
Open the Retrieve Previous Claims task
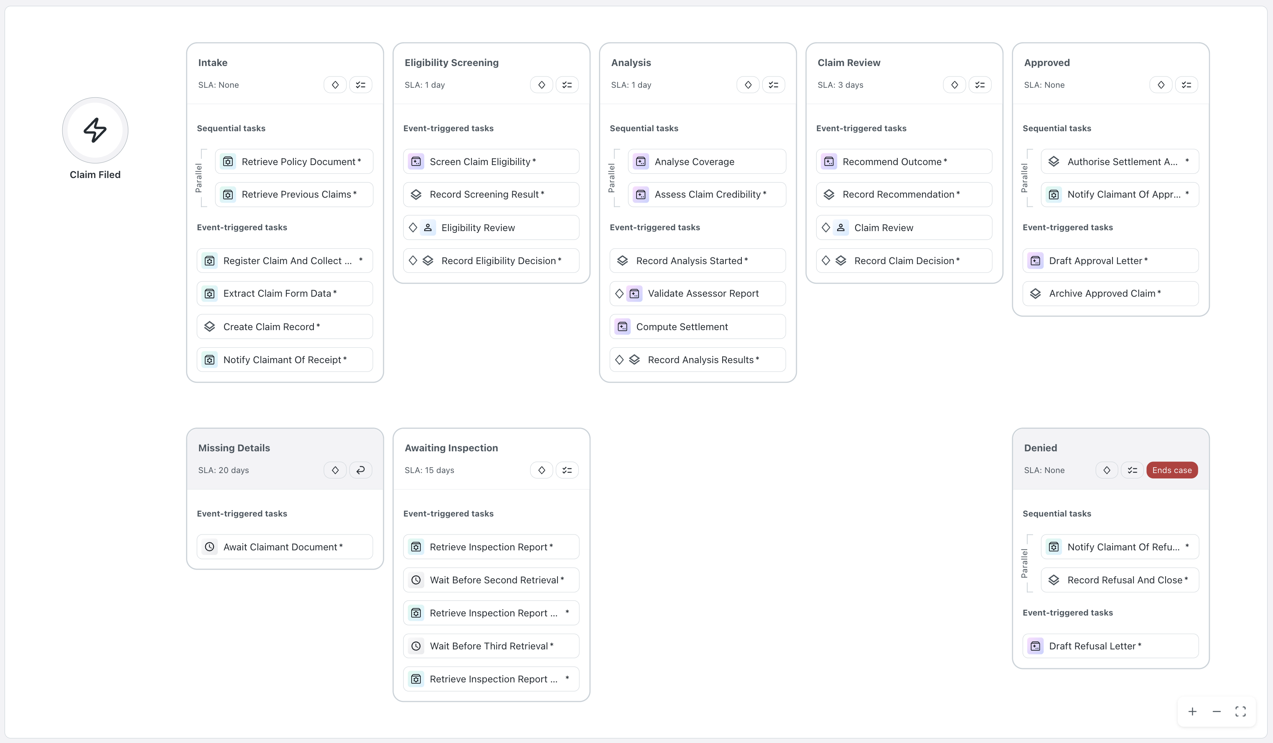tap(294, 194)
